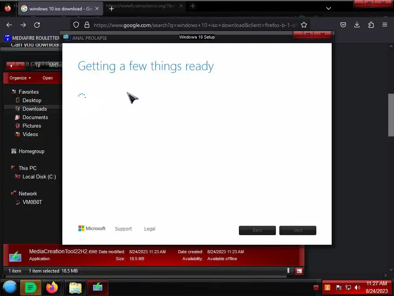Image resolution: width=394 pixels, height=296 pixels.
Task: Switch Explorer to large icons view
Action: (299, 271)
